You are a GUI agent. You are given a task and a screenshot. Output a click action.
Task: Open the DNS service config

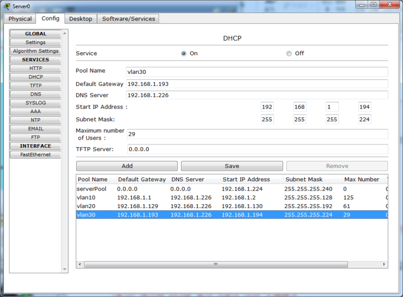tap(35, 94)
